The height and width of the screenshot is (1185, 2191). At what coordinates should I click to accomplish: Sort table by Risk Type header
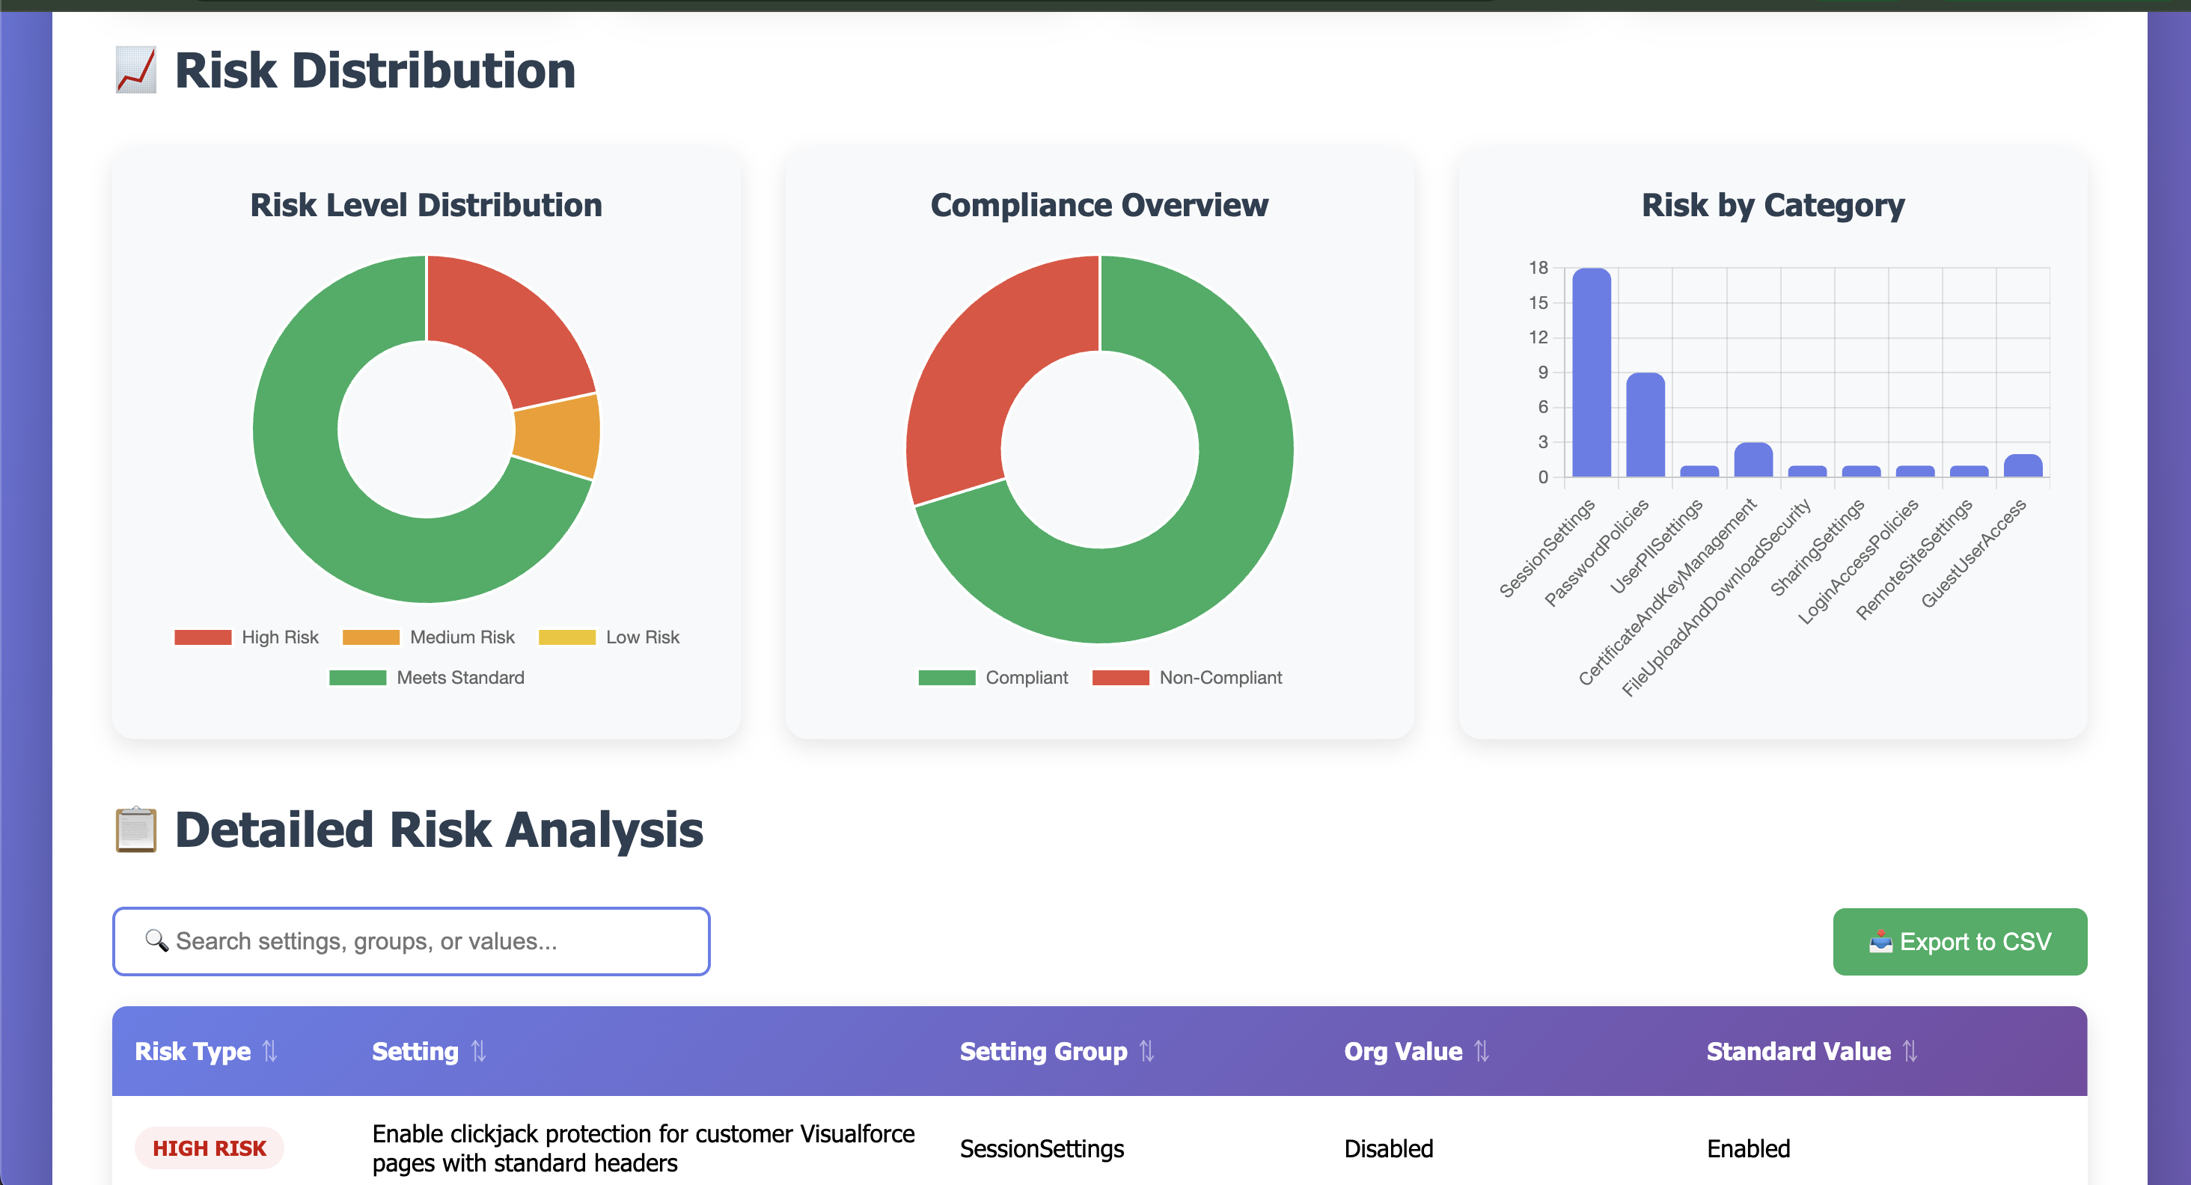193,1052
